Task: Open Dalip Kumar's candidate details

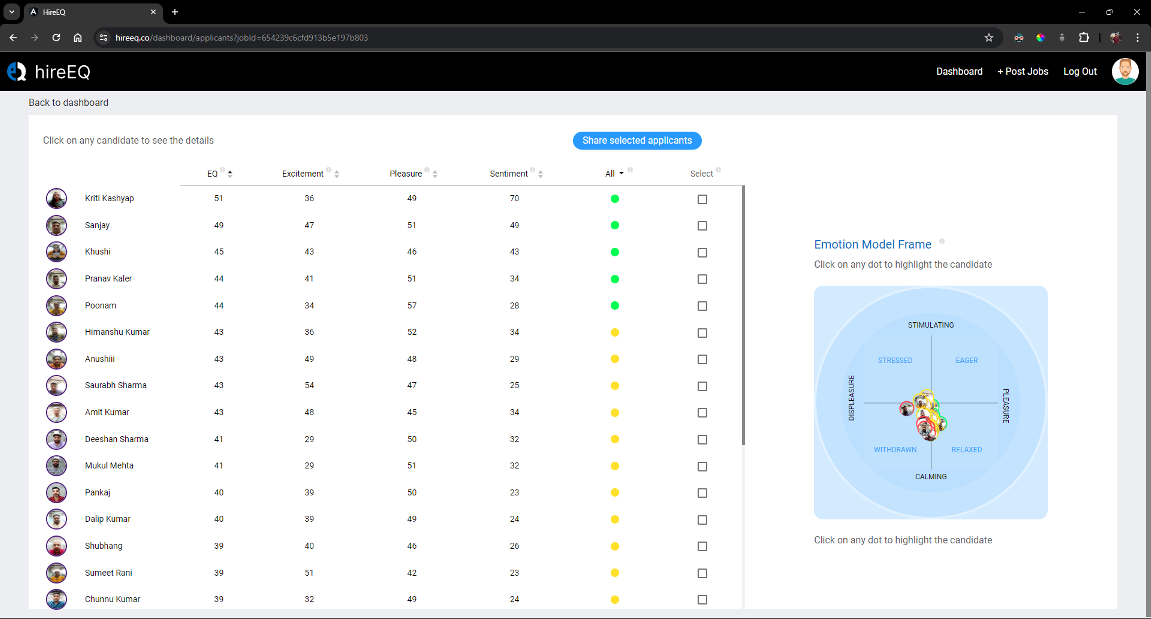Action: 108,519
